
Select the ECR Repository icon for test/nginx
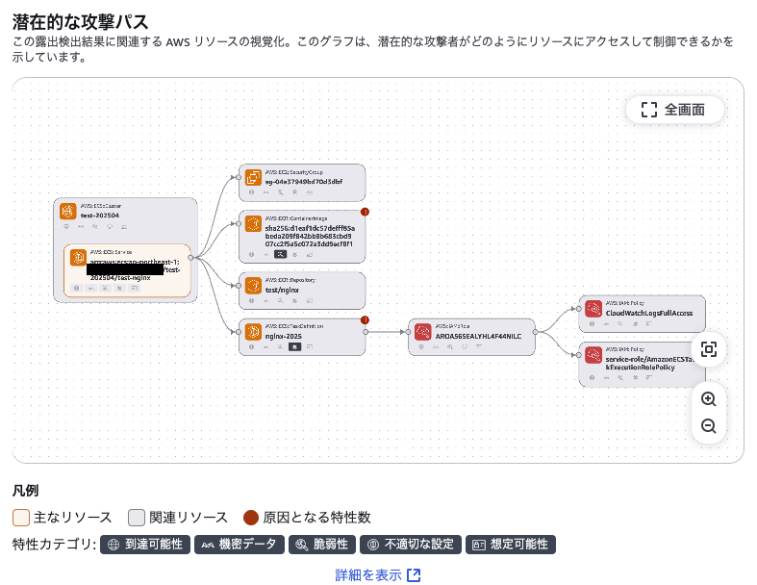point(253,285)
